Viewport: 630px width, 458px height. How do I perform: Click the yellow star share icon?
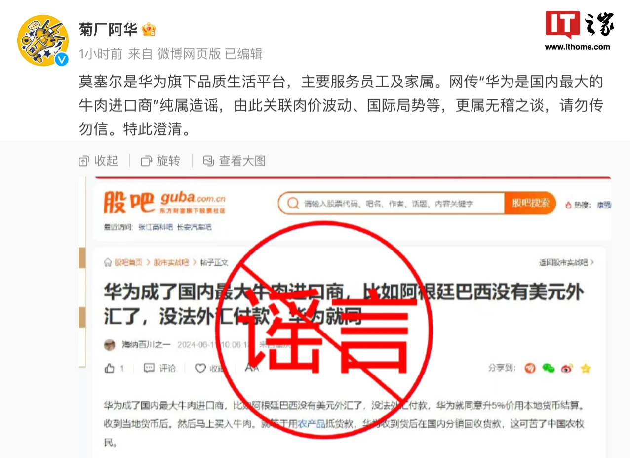click(x=586, y=368)
